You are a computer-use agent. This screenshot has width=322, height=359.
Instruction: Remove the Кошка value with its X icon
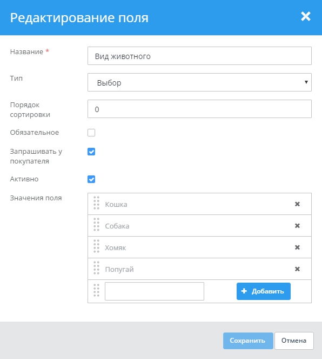(x=297, y=204)
